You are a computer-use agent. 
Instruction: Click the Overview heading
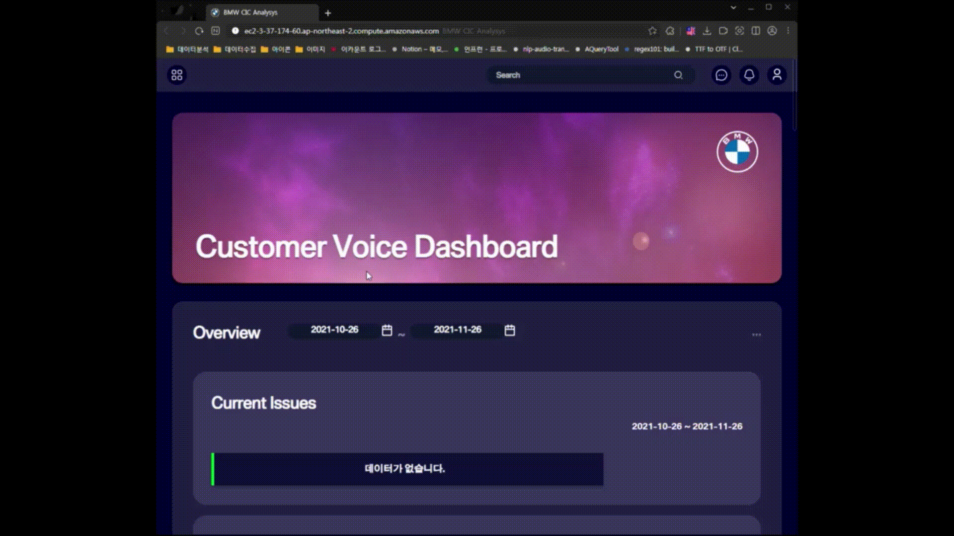227,333
